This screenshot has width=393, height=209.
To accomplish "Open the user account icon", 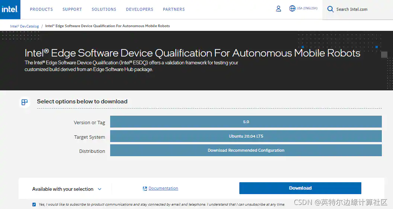I will point(278,9).
